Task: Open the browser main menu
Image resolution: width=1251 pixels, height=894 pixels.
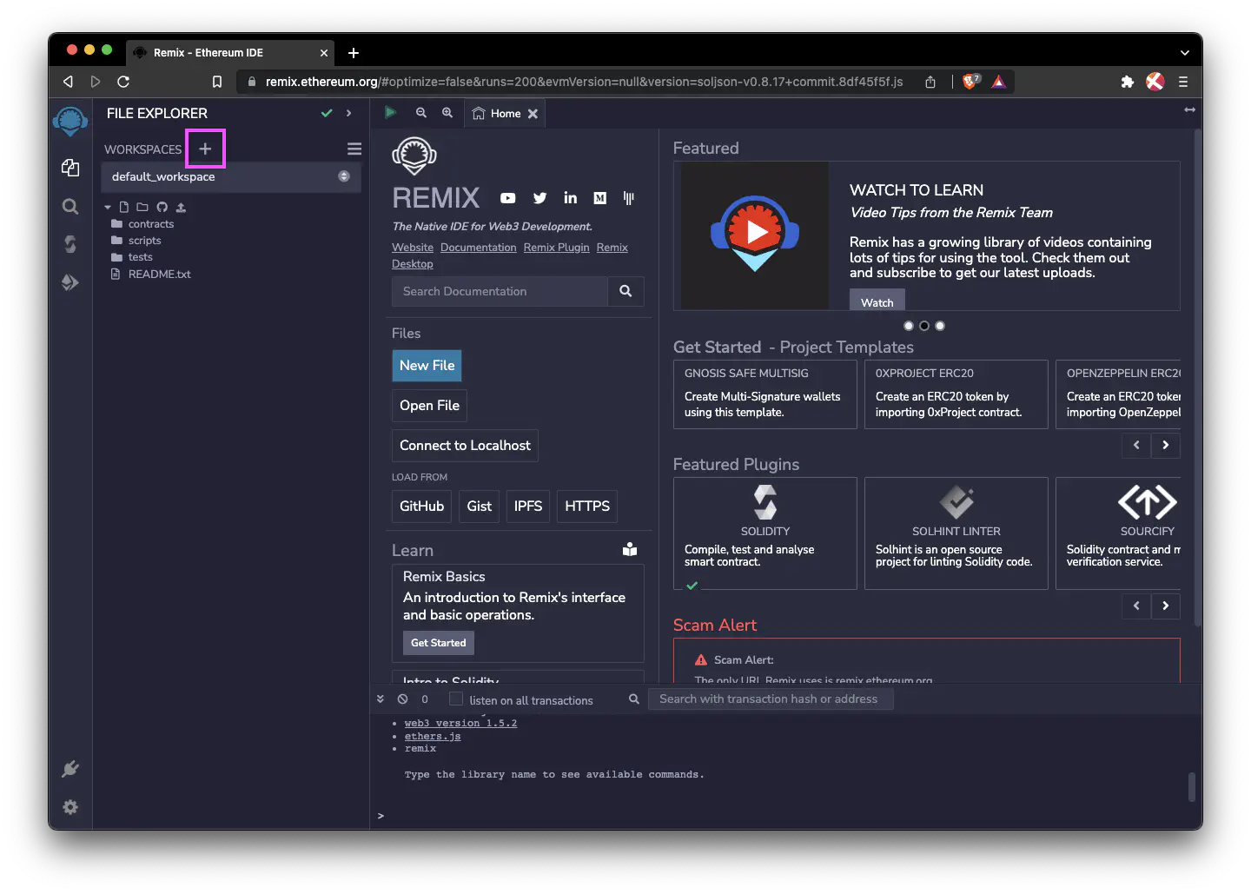Action: pyautogui.click(x=1183, y=82)
